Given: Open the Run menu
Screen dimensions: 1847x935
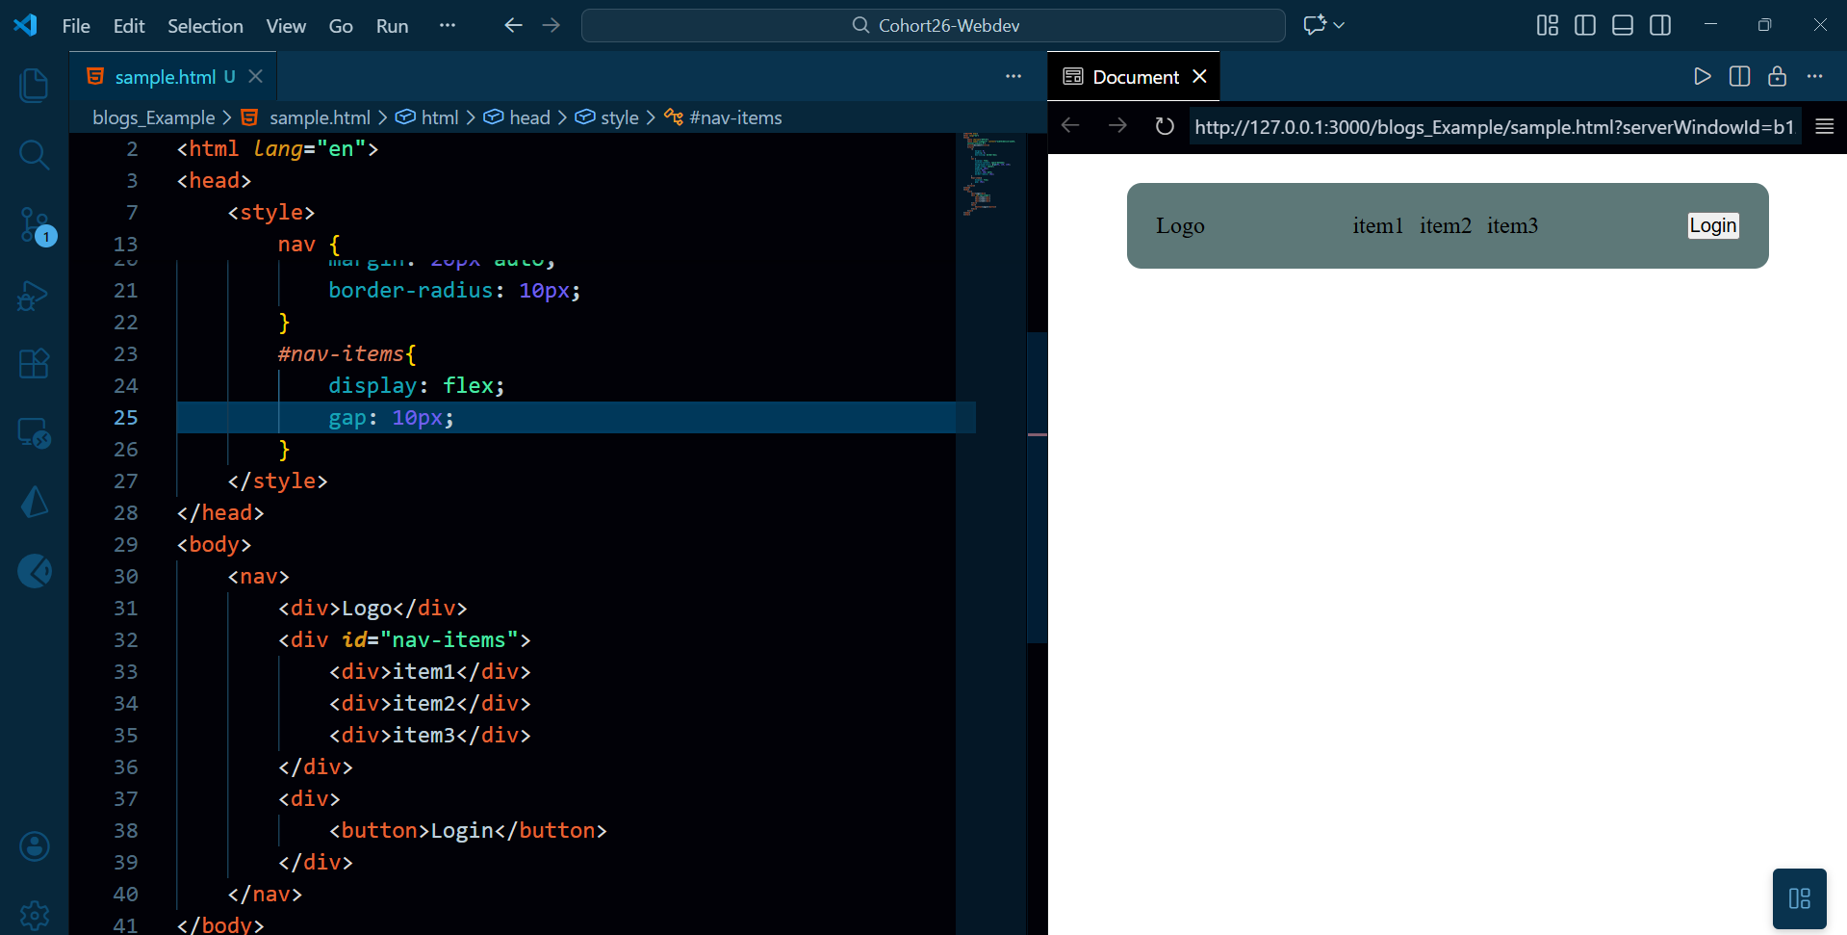Looking at the screenshot, I should point(391,26).
